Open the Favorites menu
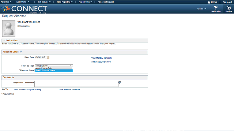The image size is (234, 131). (x=6, y=2)
